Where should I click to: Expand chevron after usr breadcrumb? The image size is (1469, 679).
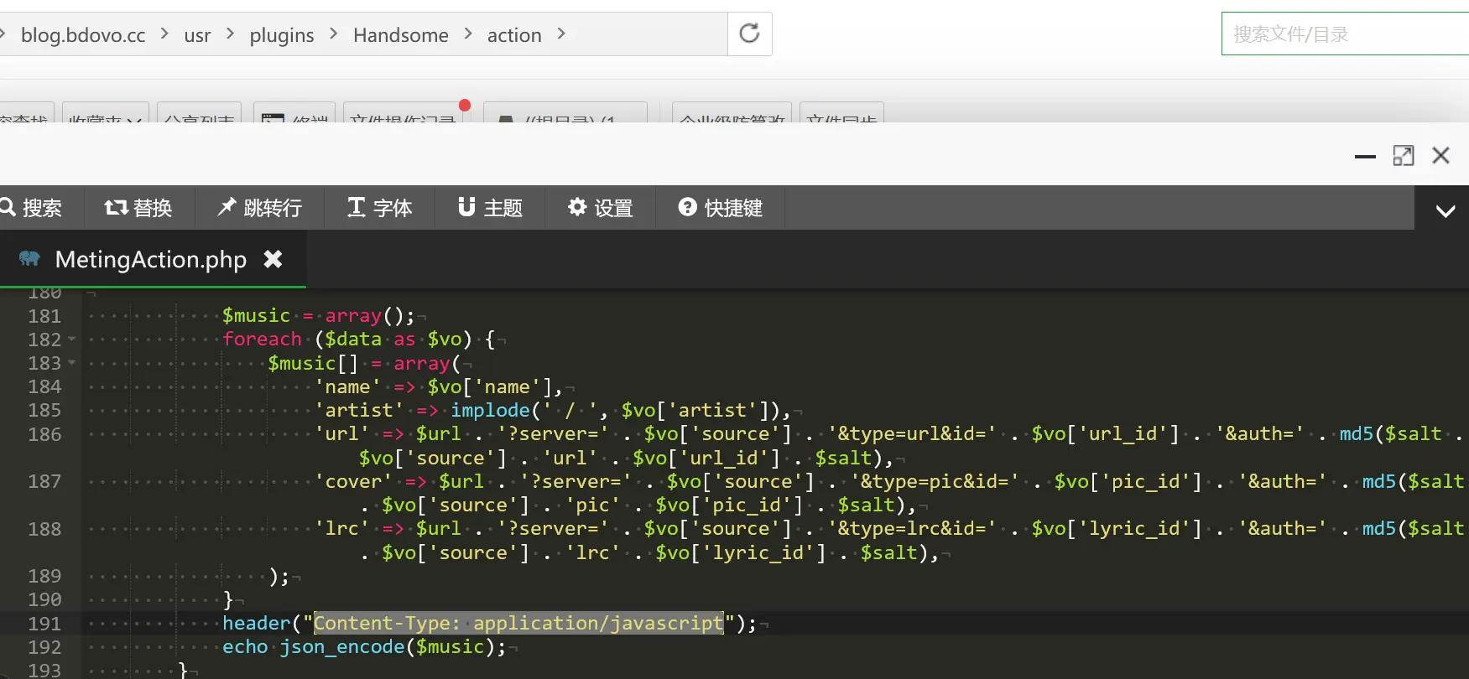[x=230, y=34]
